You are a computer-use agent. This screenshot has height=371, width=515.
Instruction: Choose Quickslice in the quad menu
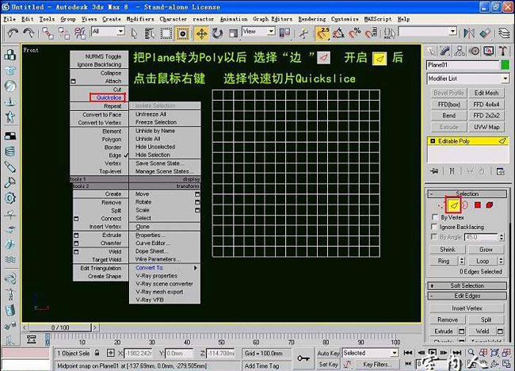(108, 98)
